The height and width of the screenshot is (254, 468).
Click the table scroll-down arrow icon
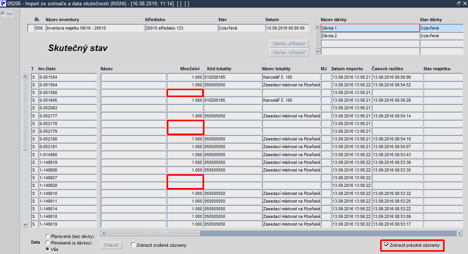click(x=25, y=224)
